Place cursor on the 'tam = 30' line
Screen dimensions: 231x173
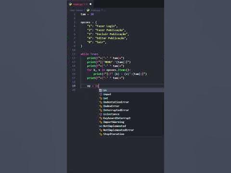pyautogui.click(x=87, y=14)
